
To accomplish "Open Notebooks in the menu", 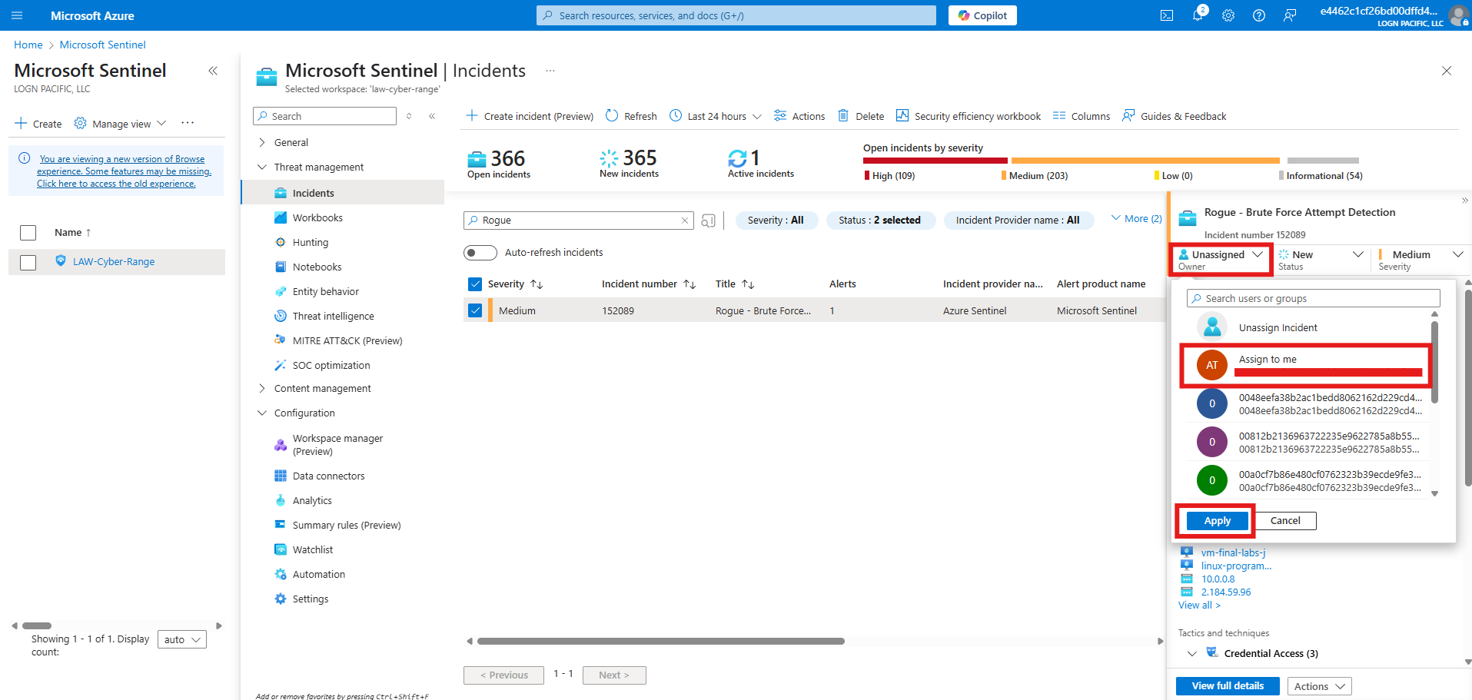I will [x=317, y=267].
